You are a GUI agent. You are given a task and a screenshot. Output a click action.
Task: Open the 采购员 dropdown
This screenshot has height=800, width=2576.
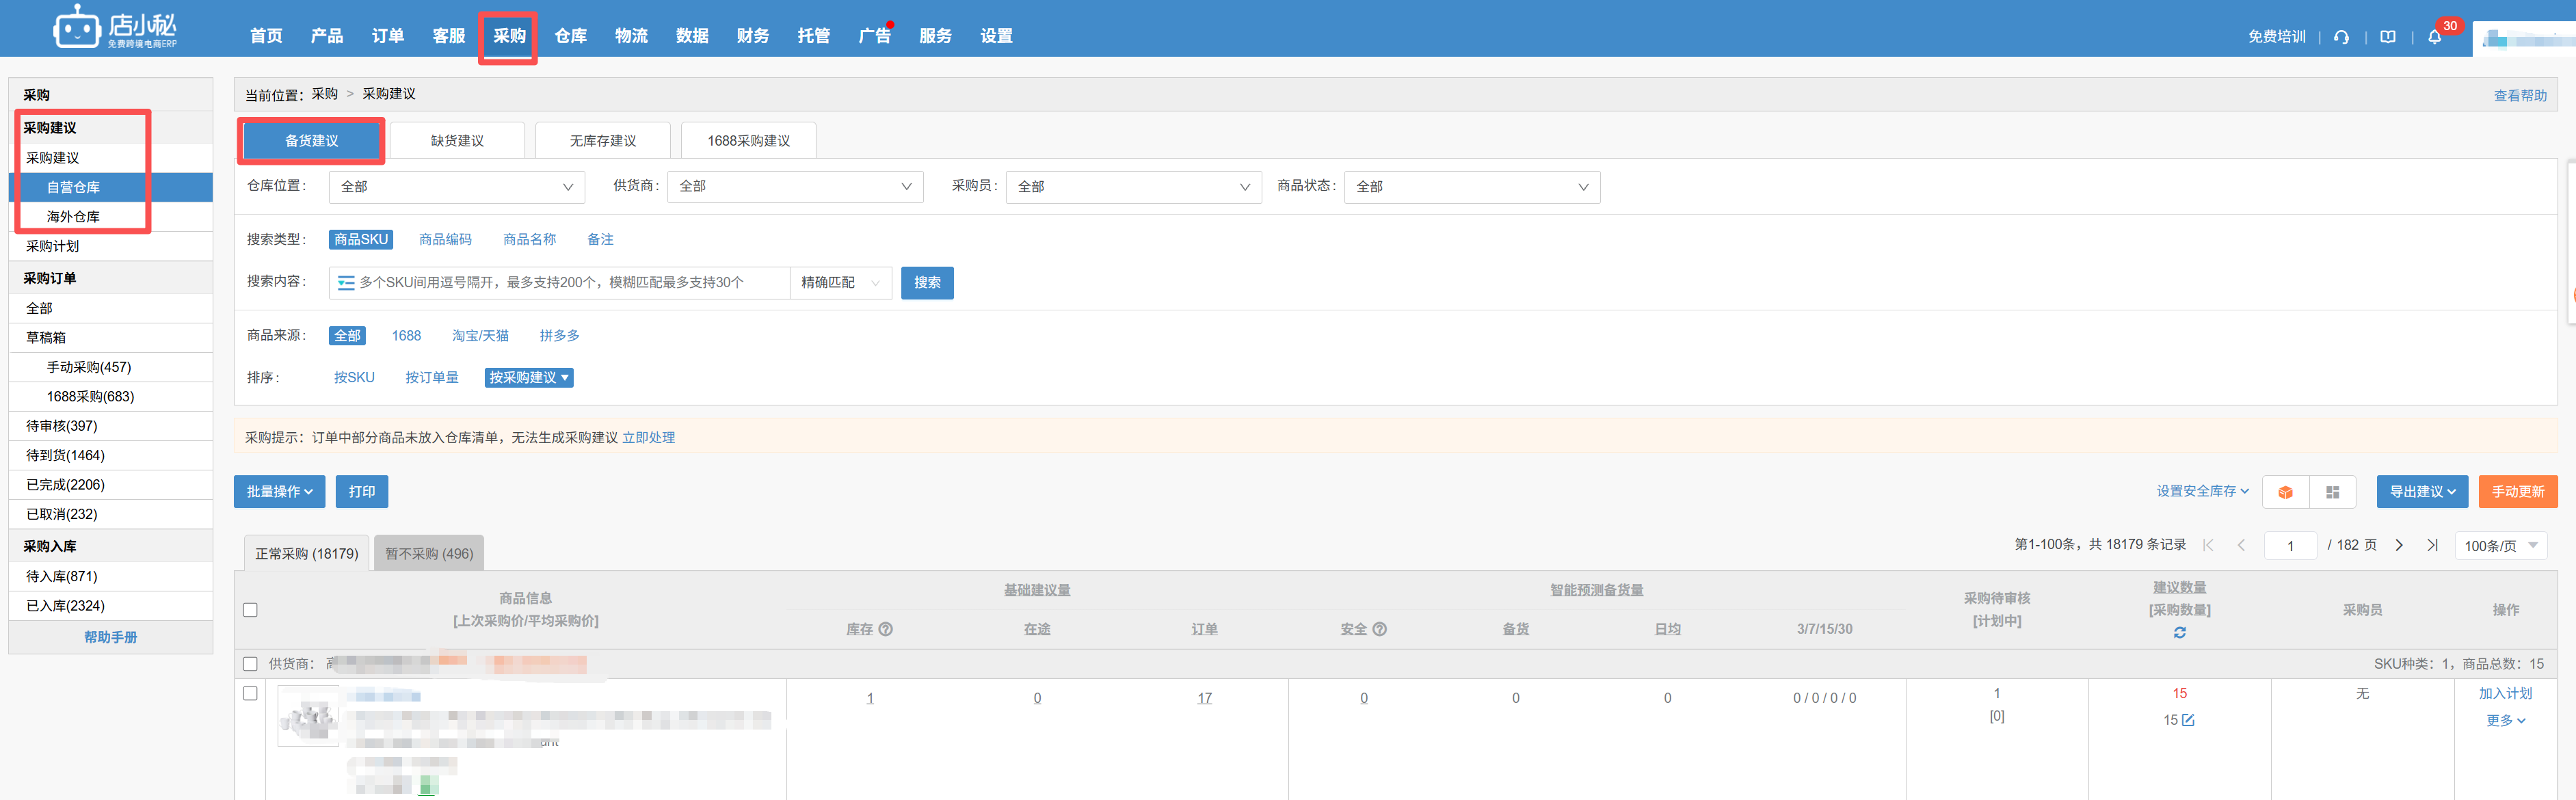point(1133,187)
